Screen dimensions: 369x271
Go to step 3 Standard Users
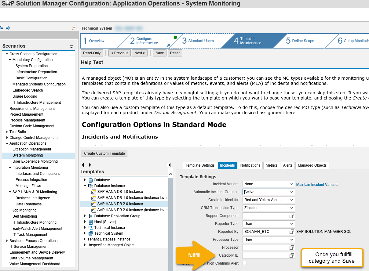(198, 41)
